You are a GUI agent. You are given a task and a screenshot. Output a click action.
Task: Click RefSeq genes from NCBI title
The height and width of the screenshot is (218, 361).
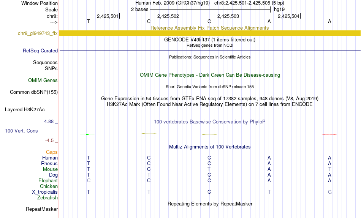tap(210, 45)
